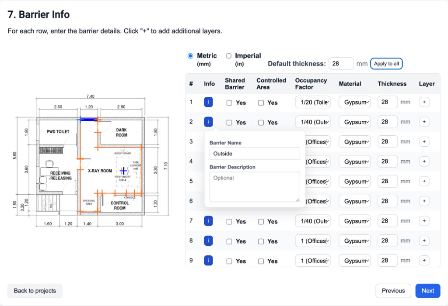448x306 pixels.
Task: Click the info icon in row 2
Action: (208, 122)
